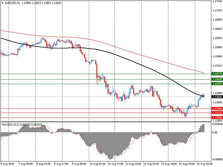Click the 1.13600 price scale value

coord(217,102)
